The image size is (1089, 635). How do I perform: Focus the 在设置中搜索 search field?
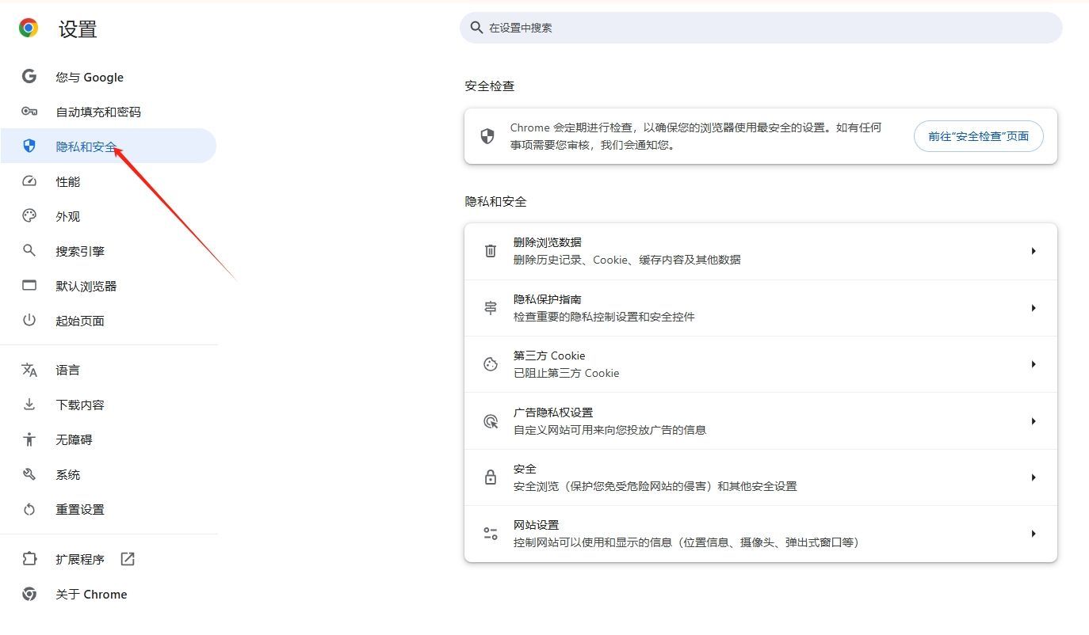tap(761, 28)
